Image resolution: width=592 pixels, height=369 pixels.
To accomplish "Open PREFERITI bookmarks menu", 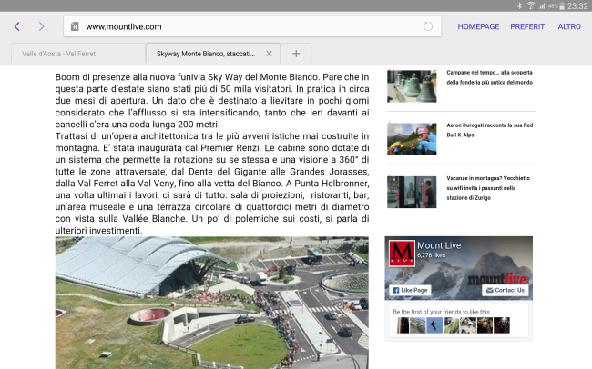I will (x=528, y=26).
